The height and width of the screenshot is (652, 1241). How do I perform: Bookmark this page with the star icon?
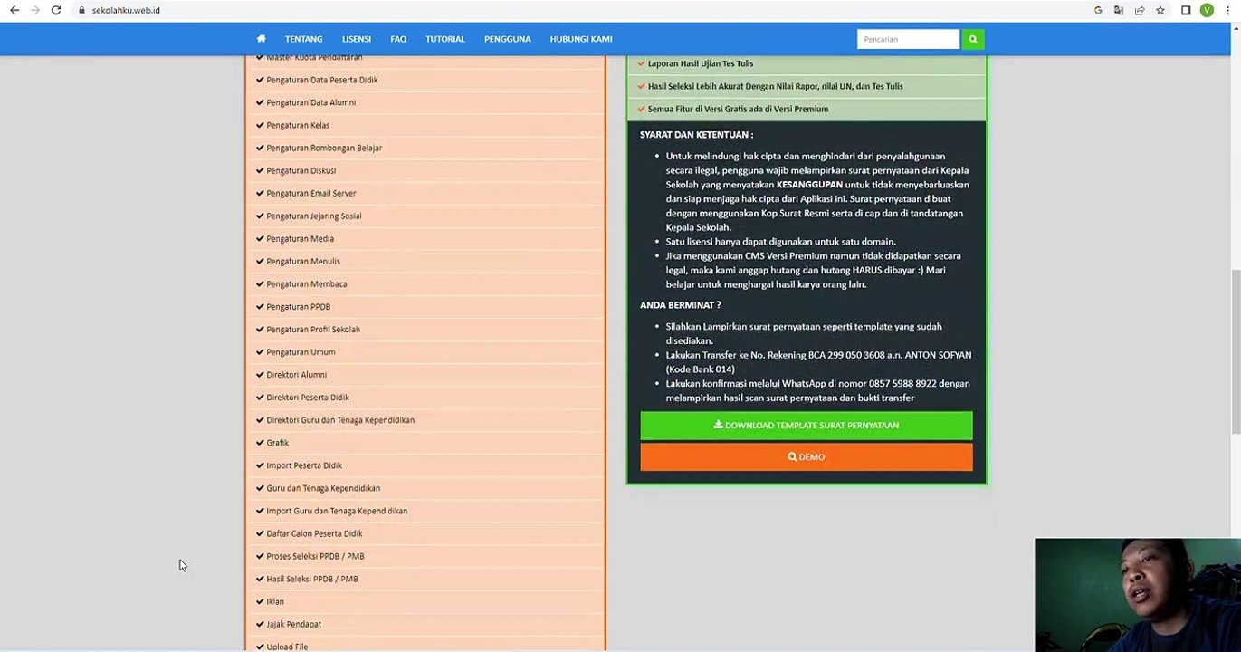click(x=1160, y=10)
